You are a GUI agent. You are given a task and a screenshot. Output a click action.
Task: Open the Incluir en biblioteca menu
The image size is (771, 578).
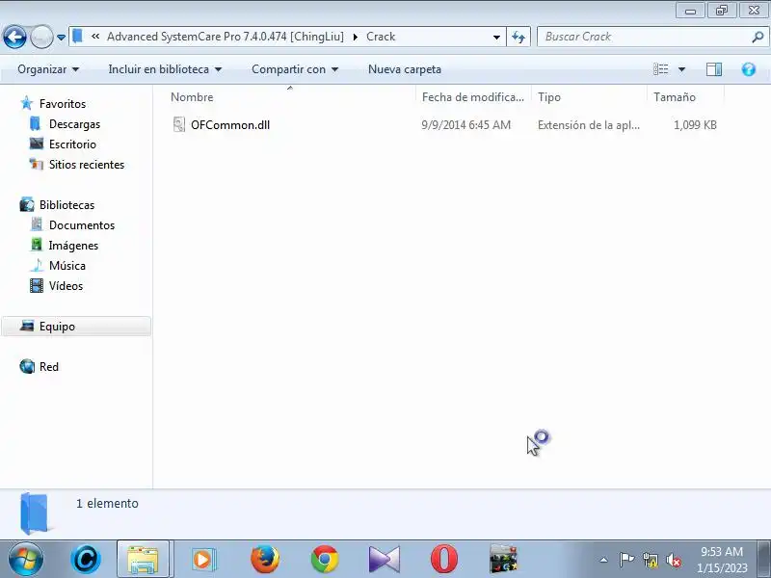pyautogui.click(x=165, y=69)
